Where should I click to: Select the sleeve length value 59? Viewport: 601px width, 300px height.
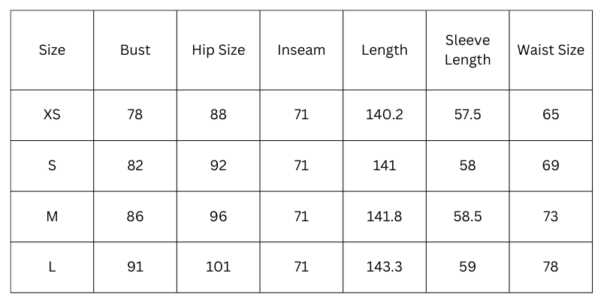pyautogui.click(x=467, y=267)
